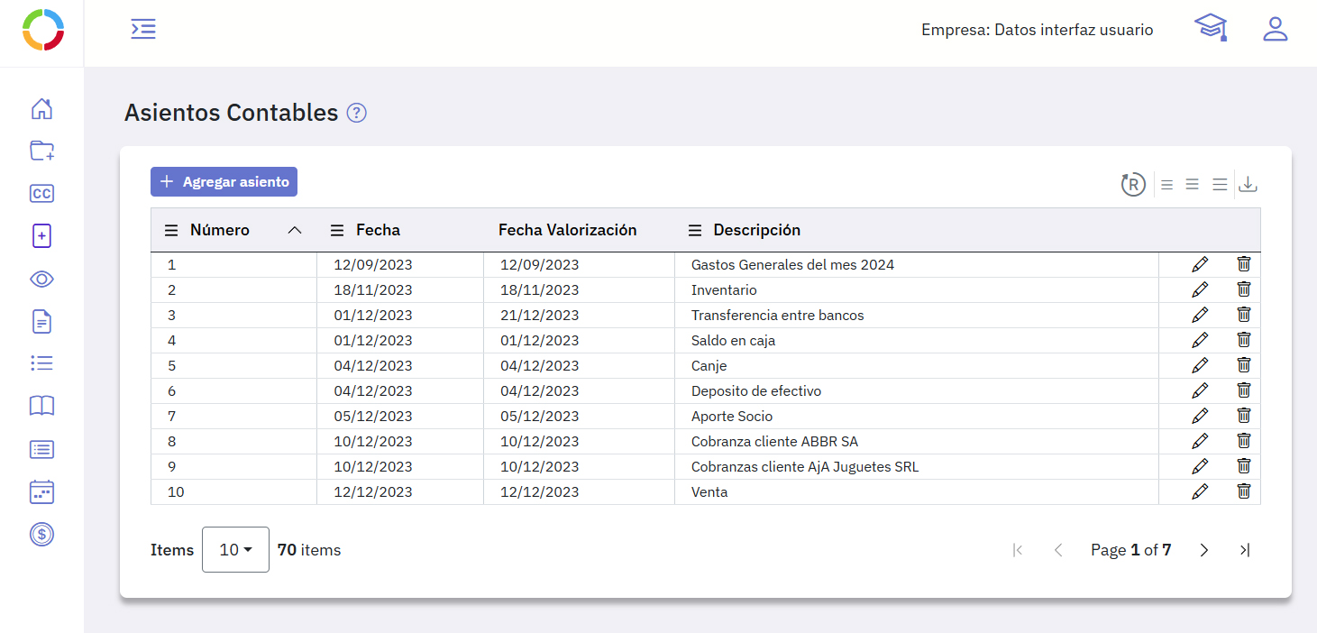Open the eye view icon in sidebar

41,280
